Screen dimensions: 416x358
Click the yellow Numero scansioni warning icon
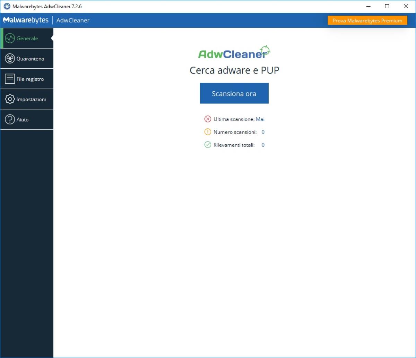(x=208, y=132)
